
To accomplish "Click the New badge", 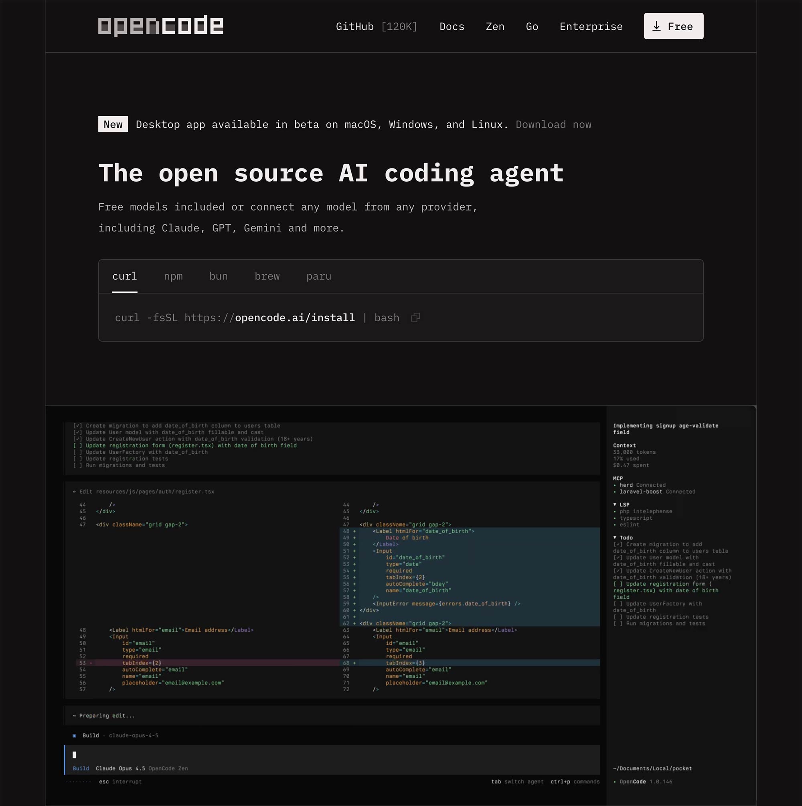I will tap(113, 124).
